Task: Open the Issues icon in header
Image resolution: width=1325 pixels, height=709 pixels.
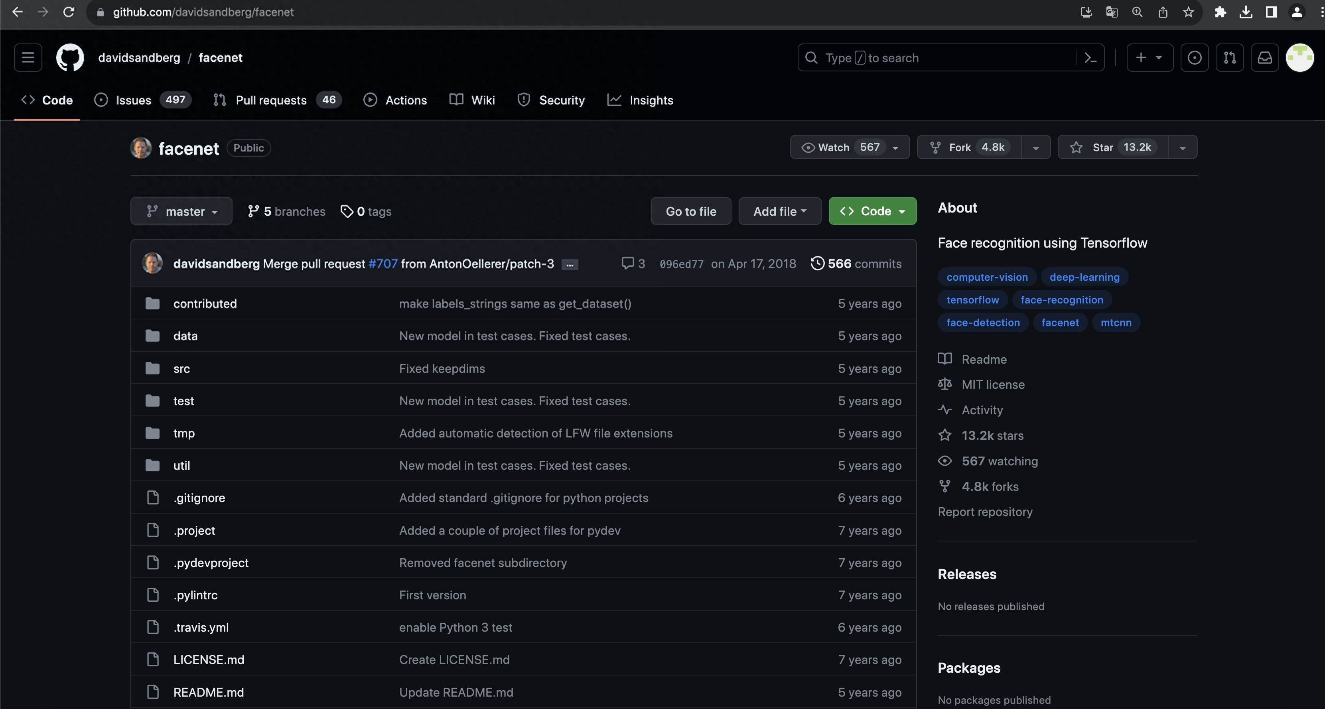Action: (x=1194, y=57)
